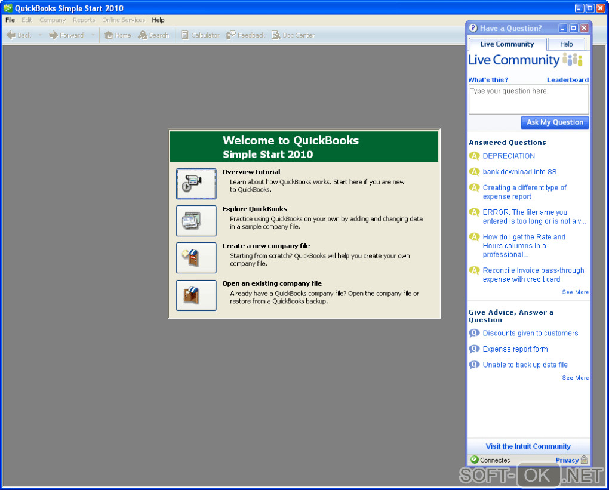Click See More under Give Advice section
Image resolution: width=609 pixels, height=490 pixels.
point(575,378)
